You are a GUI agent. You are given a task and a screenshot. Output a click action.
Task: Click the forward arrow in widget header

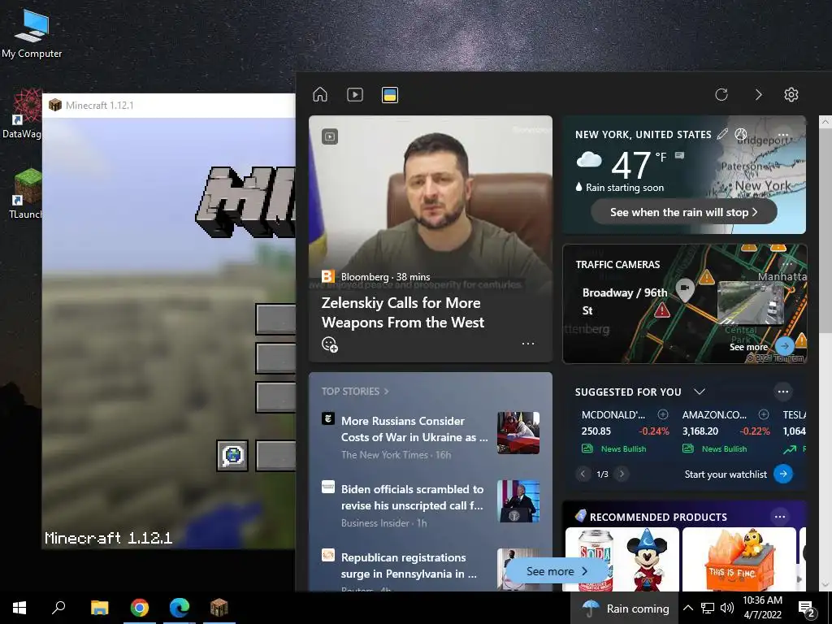758,94
